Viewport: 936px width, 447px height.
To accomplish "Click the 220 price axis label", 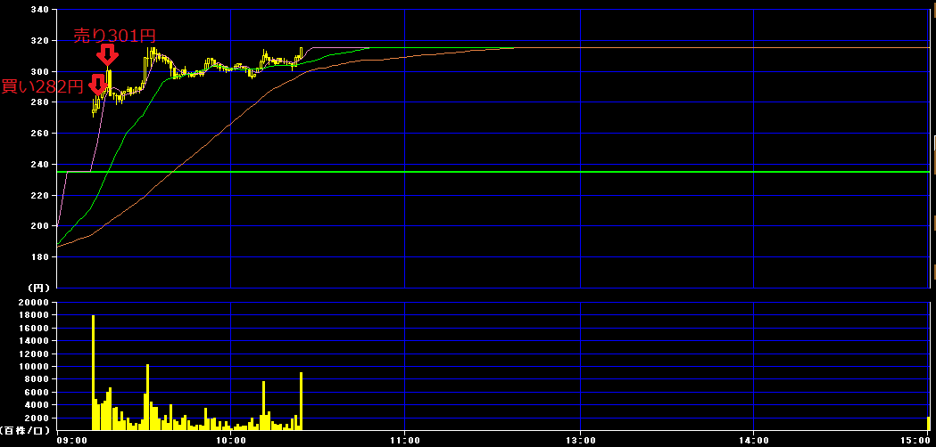I will coord(38,196).
